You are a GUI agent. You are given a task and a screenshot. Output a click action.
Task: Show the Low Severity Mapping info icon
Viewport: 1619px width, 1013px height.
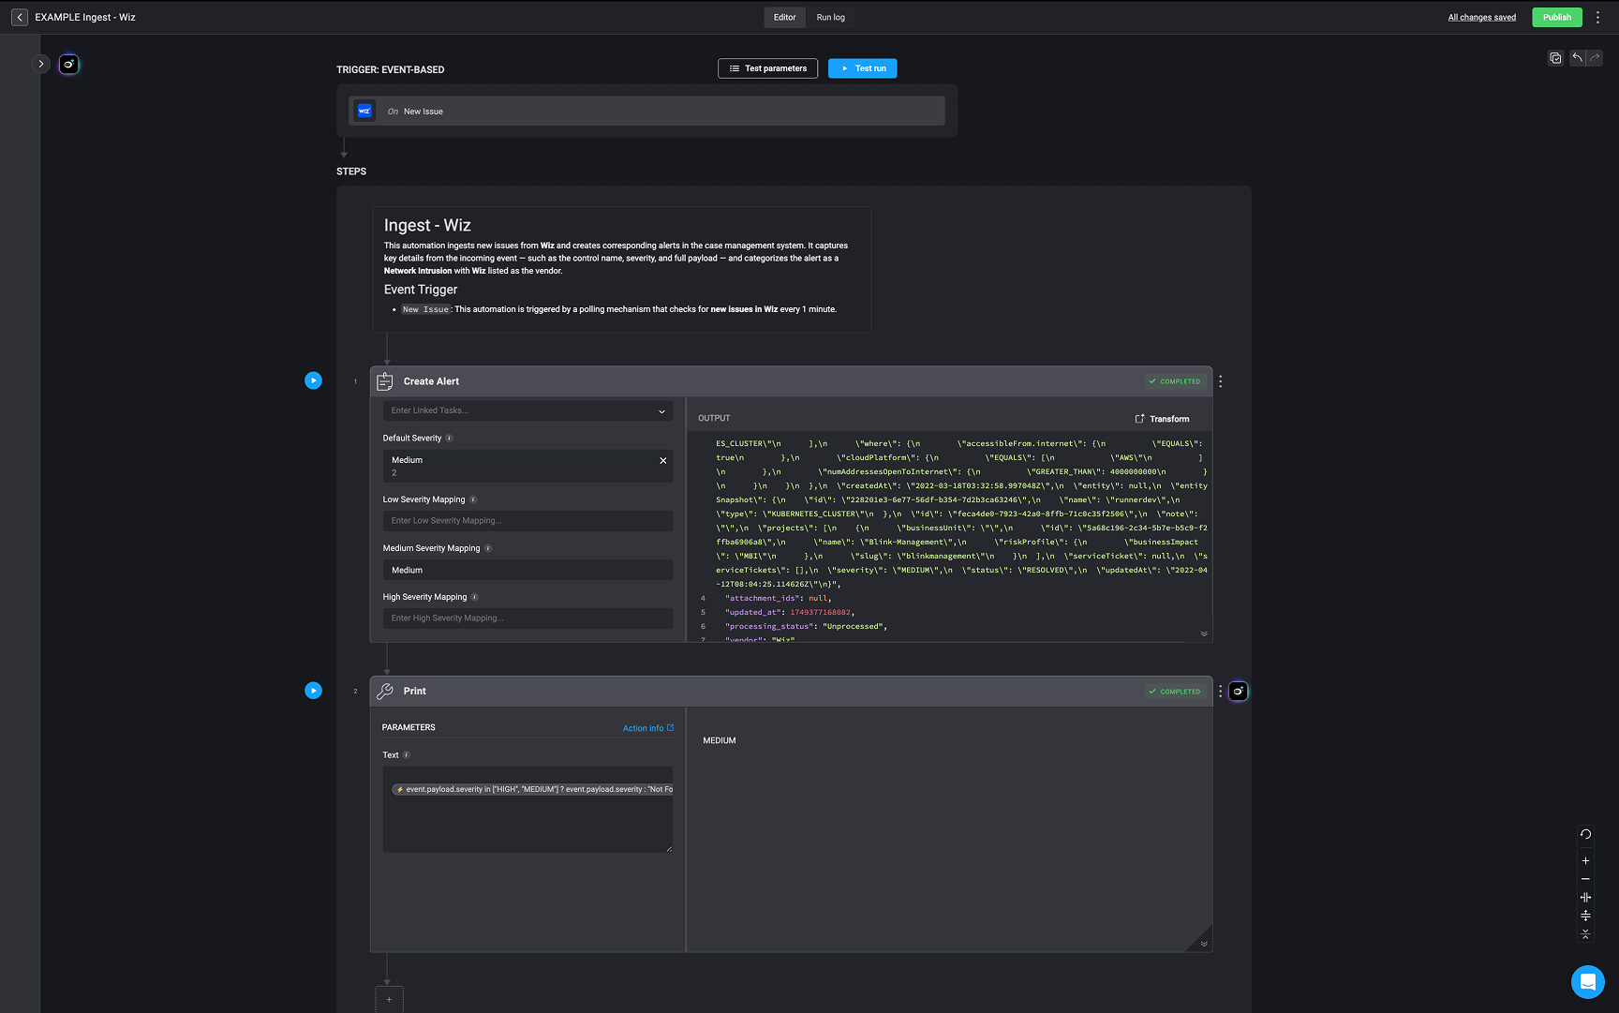coord(473,499)
